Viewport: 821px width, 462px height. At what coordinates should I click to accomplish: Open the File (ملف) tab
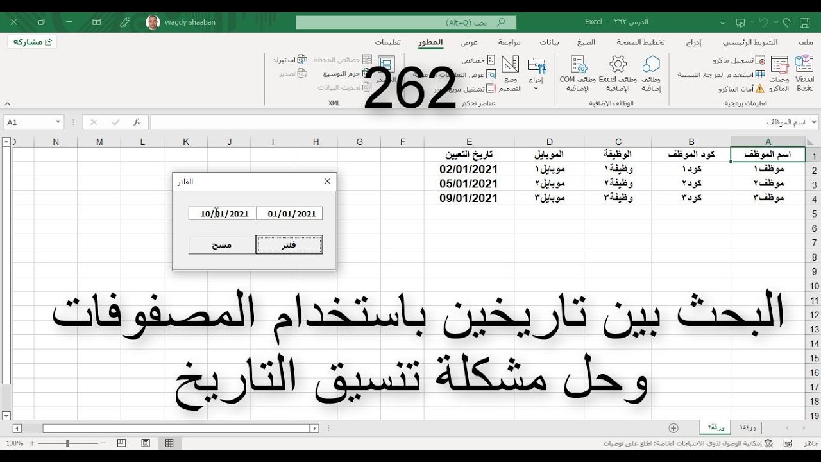806,42
